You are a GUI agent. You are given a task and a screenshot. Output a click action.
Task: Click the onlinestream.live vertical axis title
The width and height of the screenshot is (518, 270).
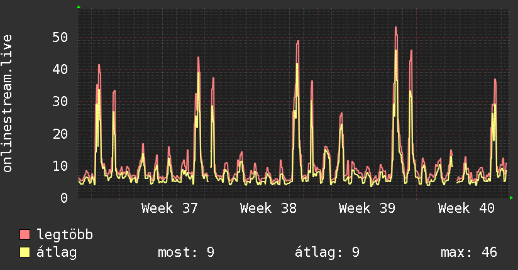7,104
